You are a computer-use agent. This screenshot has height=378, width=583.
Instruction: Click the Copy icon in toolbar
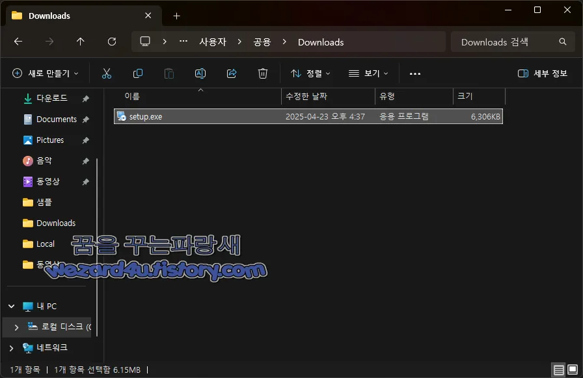(x=138, y=73)
